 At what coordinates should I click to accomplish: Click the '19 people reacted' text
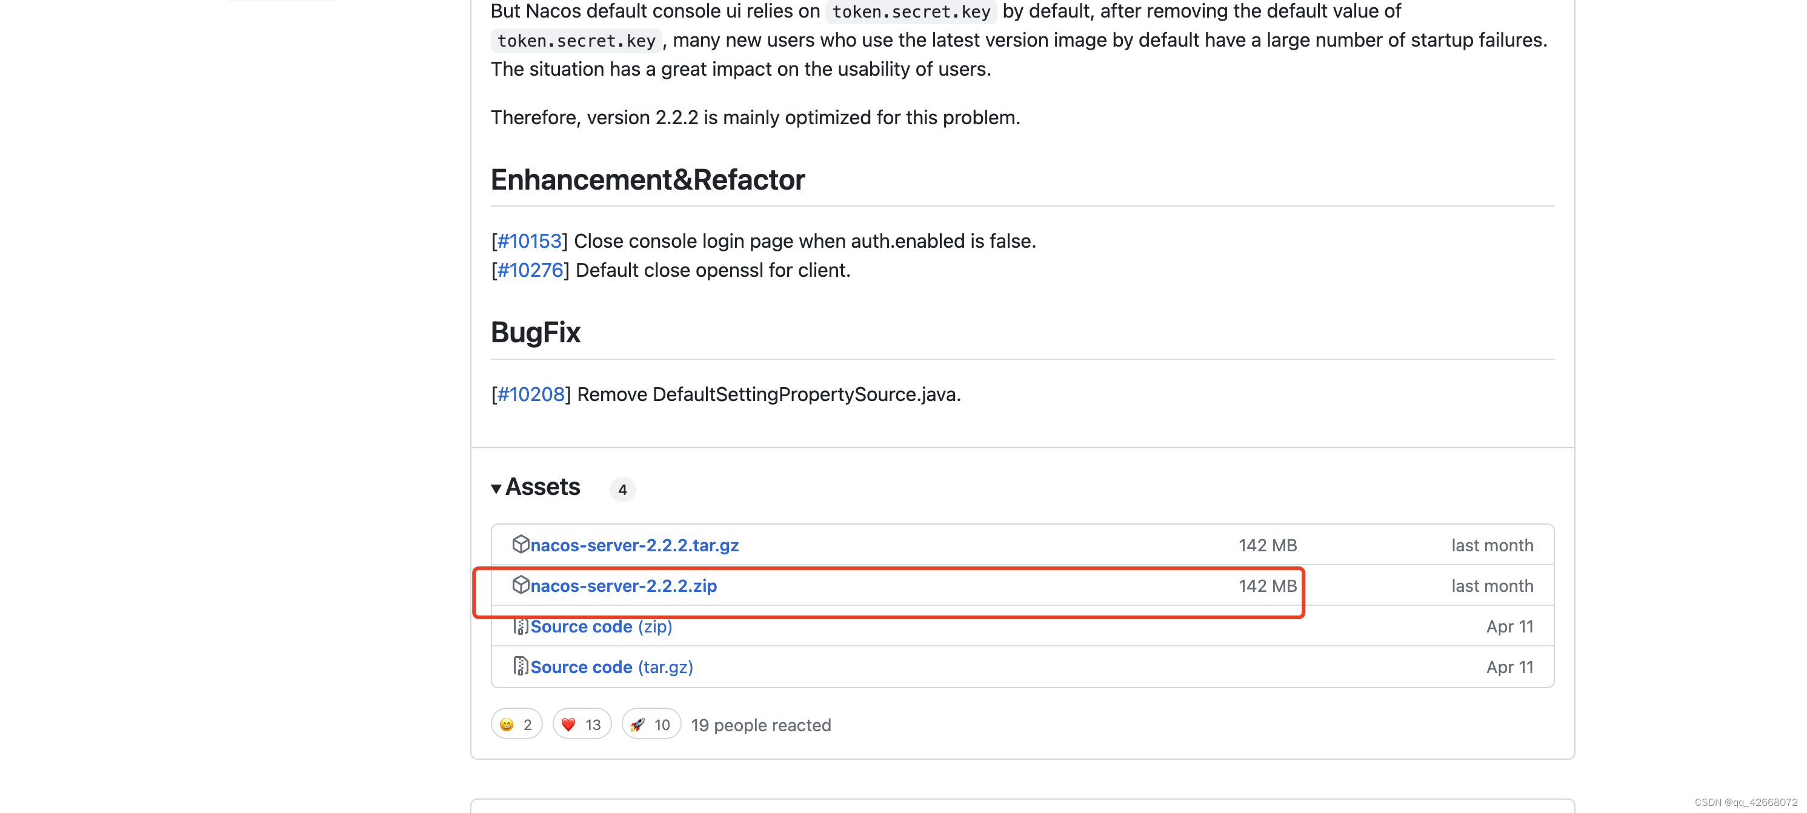760,725
